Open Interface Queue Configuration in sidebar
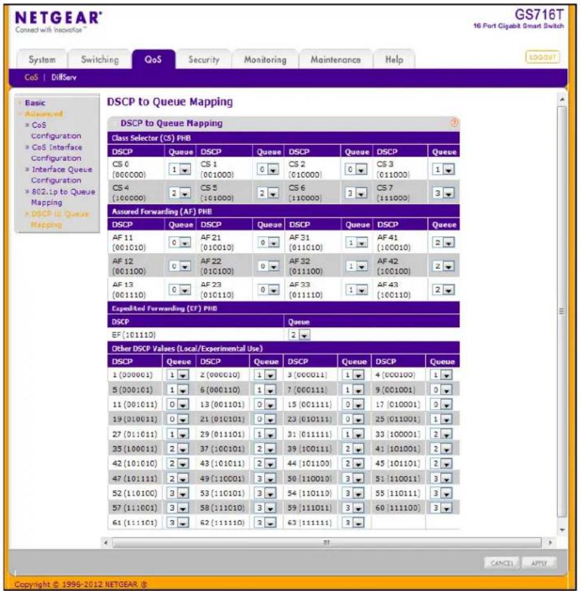 click(x=61, y=175)
